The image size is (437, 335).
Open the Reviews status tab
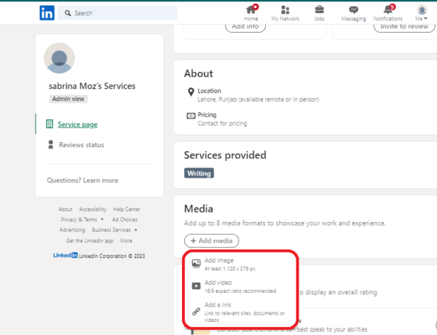82,145
